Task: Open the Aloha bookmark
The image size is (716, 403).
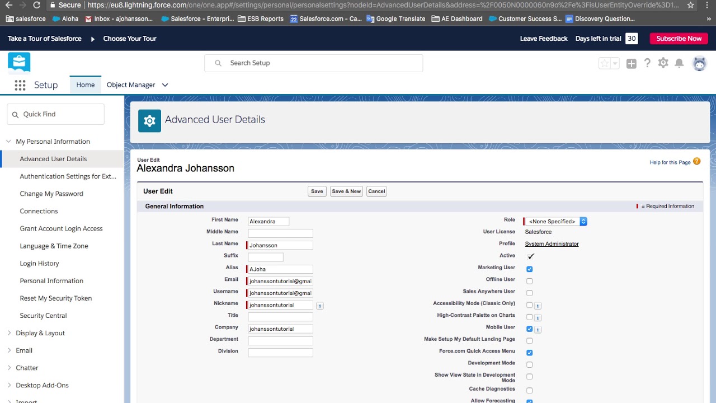Action: click(65, 18)
